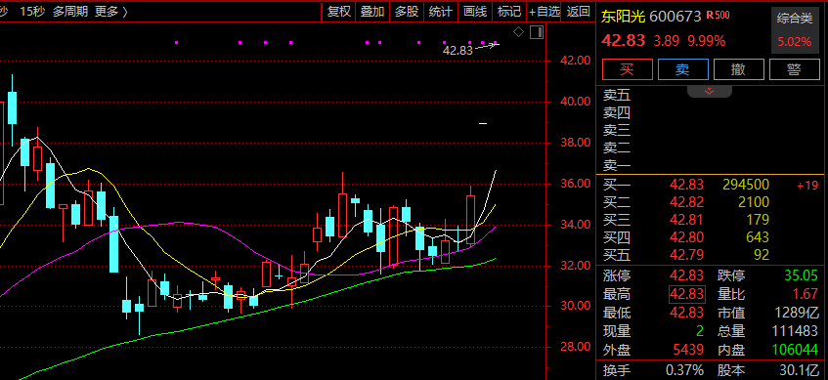Open the 统计 statistics tool
Image resolution: width=828 pixels, height=380 pixels.
[x=441, y=12]
